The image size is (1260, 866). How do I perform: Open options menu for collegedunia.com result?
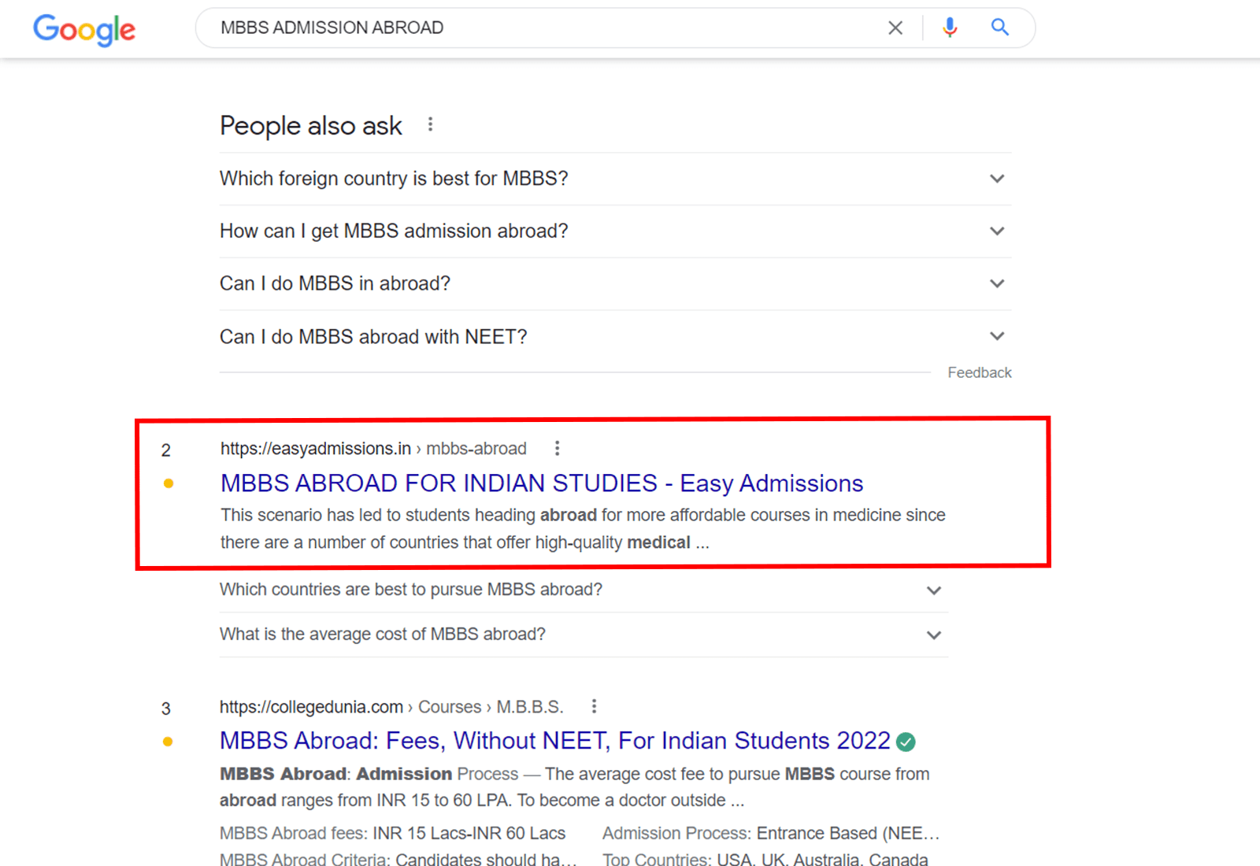click(594, 706)
